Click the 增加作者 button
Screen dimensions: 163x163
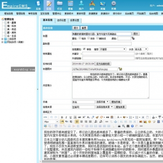[x=116, y=102]
